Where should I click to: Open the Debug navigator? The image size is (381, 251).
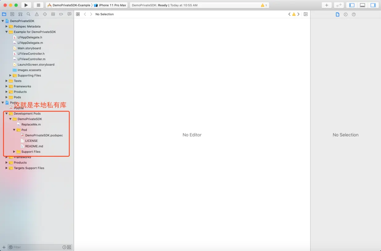coord(53,14)
